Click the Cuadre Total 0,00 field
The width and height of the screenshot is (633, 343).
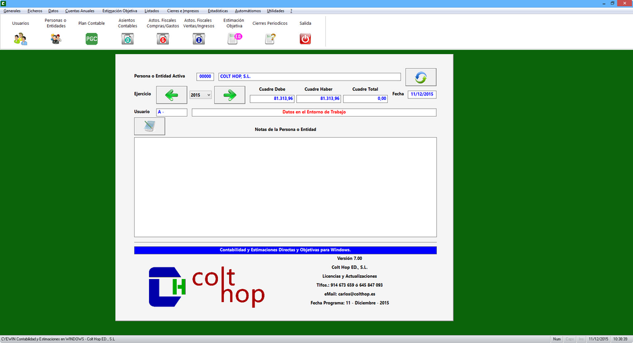pyautogui.click(x=366, y=99)
